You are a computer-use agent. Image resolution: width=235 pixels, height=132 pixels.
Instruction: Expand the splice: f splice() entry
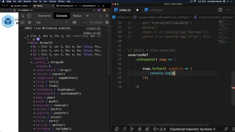[34, 125]
